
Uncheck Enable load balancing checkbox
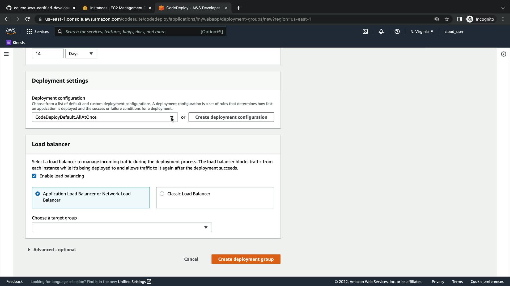[x=34, y=176]
